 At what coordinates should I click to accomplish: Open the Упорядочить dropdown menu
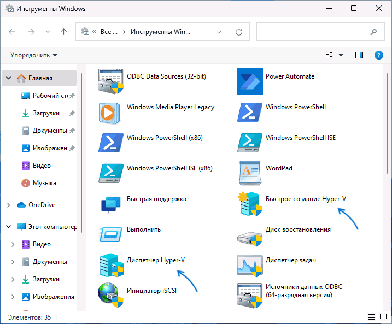(33, 55)
